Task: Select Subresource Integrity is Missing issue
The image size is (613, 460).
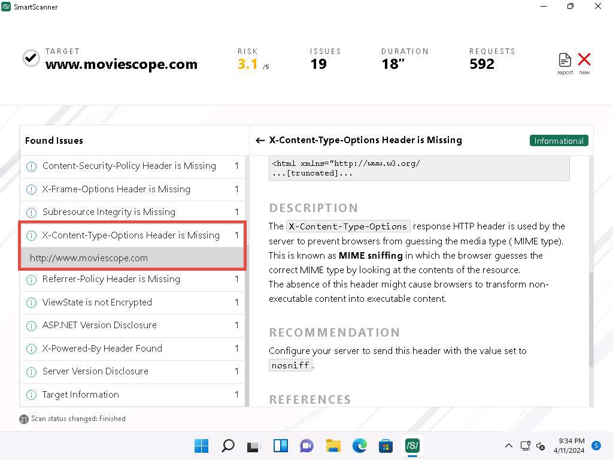Action: click(108, 212)
